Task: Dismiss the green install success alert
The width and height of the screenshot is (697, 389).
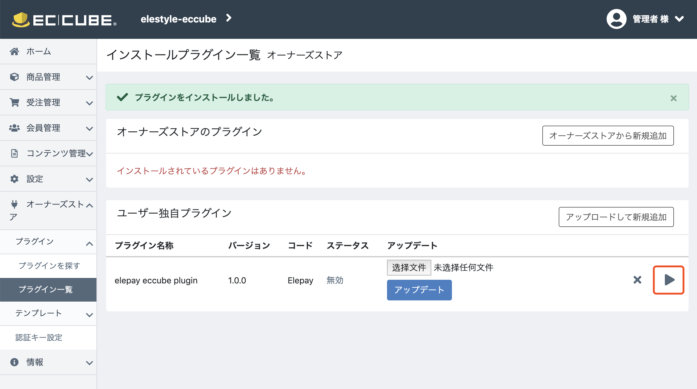Action: pos(673,98)
